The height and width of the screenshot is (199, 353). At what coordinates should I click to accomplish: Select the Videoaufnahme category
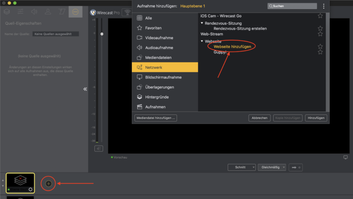click(x=165, y=38)
